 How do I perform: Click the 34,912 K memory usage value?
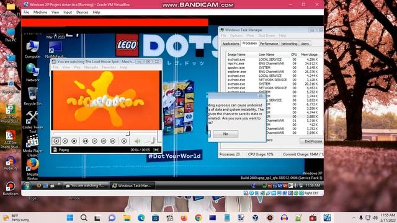311,63
